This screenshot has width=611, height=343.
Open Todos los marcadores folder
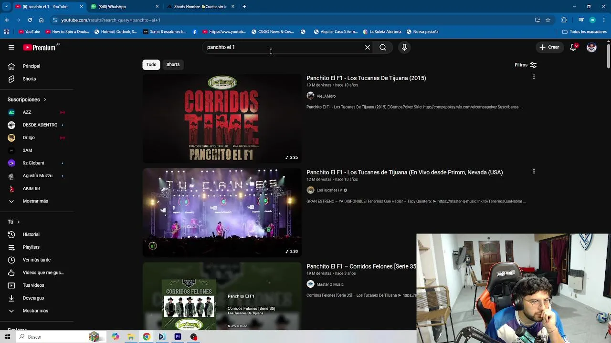click(x=584, y=32)
